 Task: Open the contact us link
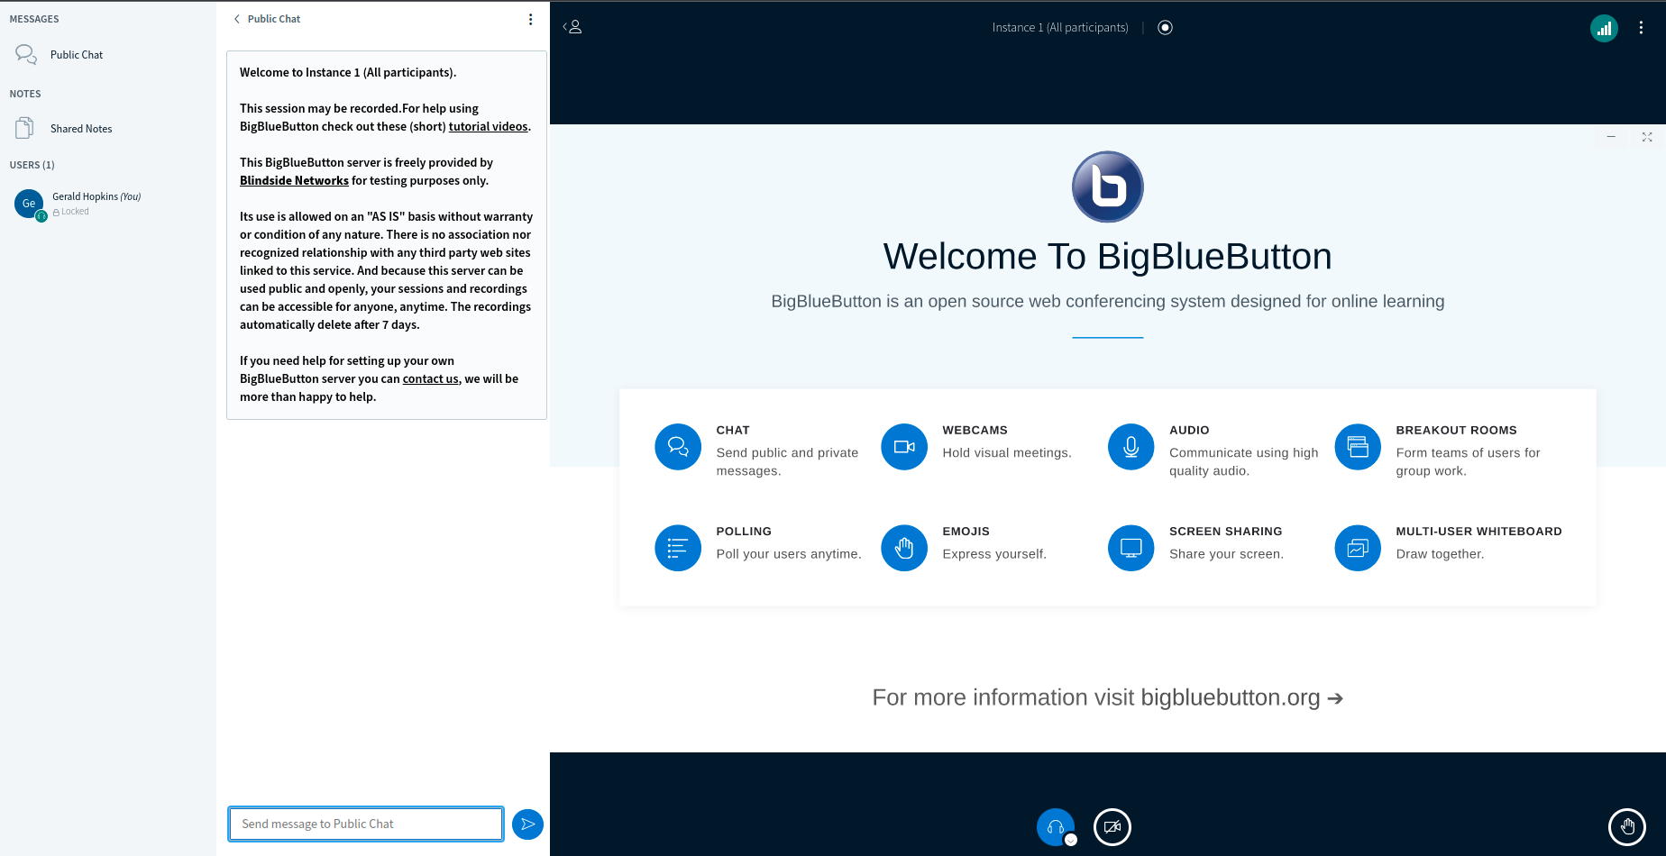tap(431, 379)
